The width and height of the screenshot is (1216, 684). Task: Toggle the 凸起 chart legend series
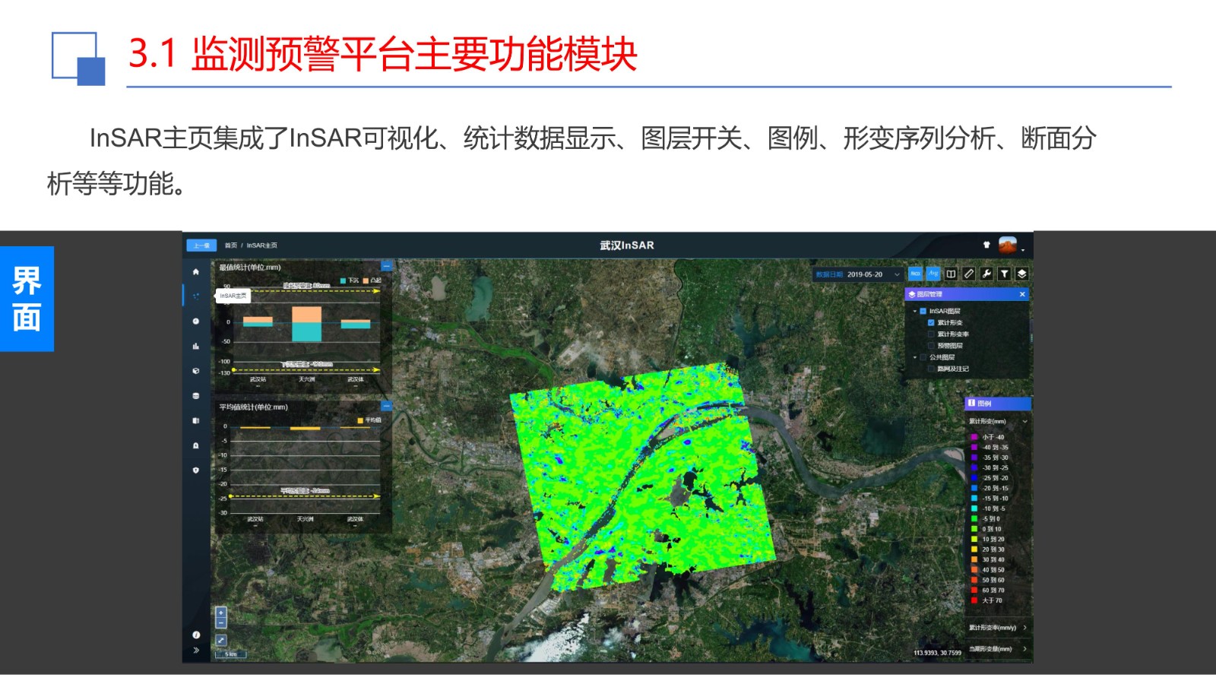(x=372, y=280)
